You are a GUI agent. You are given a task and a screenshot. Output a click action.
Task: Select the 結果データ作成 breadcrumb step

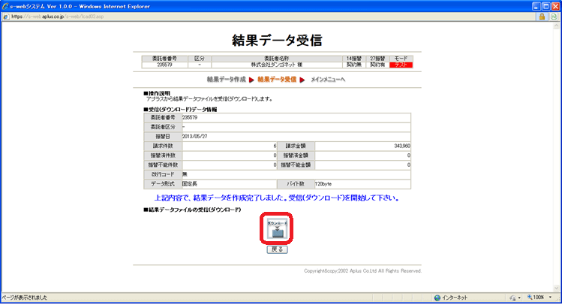226,79
